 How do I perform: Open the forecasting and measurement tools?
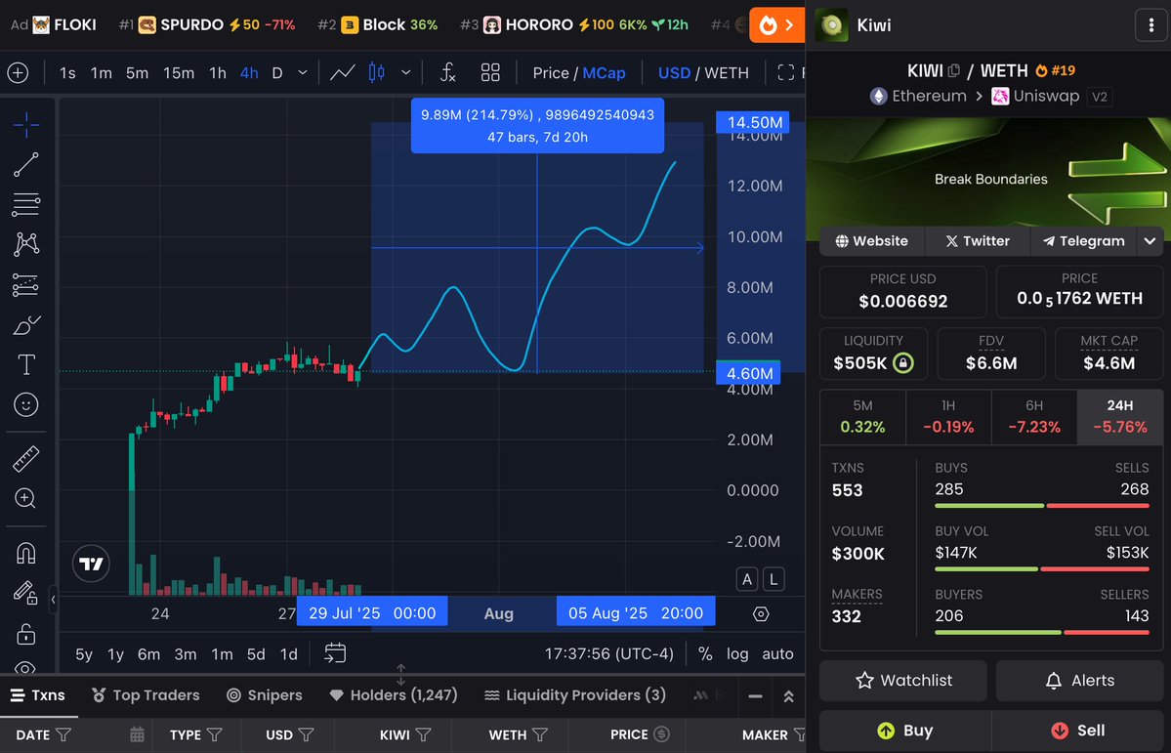[x=26, y=284]
